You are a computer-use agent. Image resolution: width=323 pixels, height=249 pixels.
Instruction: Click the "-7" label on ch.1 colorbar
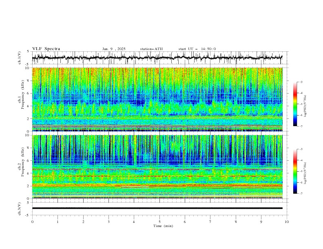click(301, 126)
